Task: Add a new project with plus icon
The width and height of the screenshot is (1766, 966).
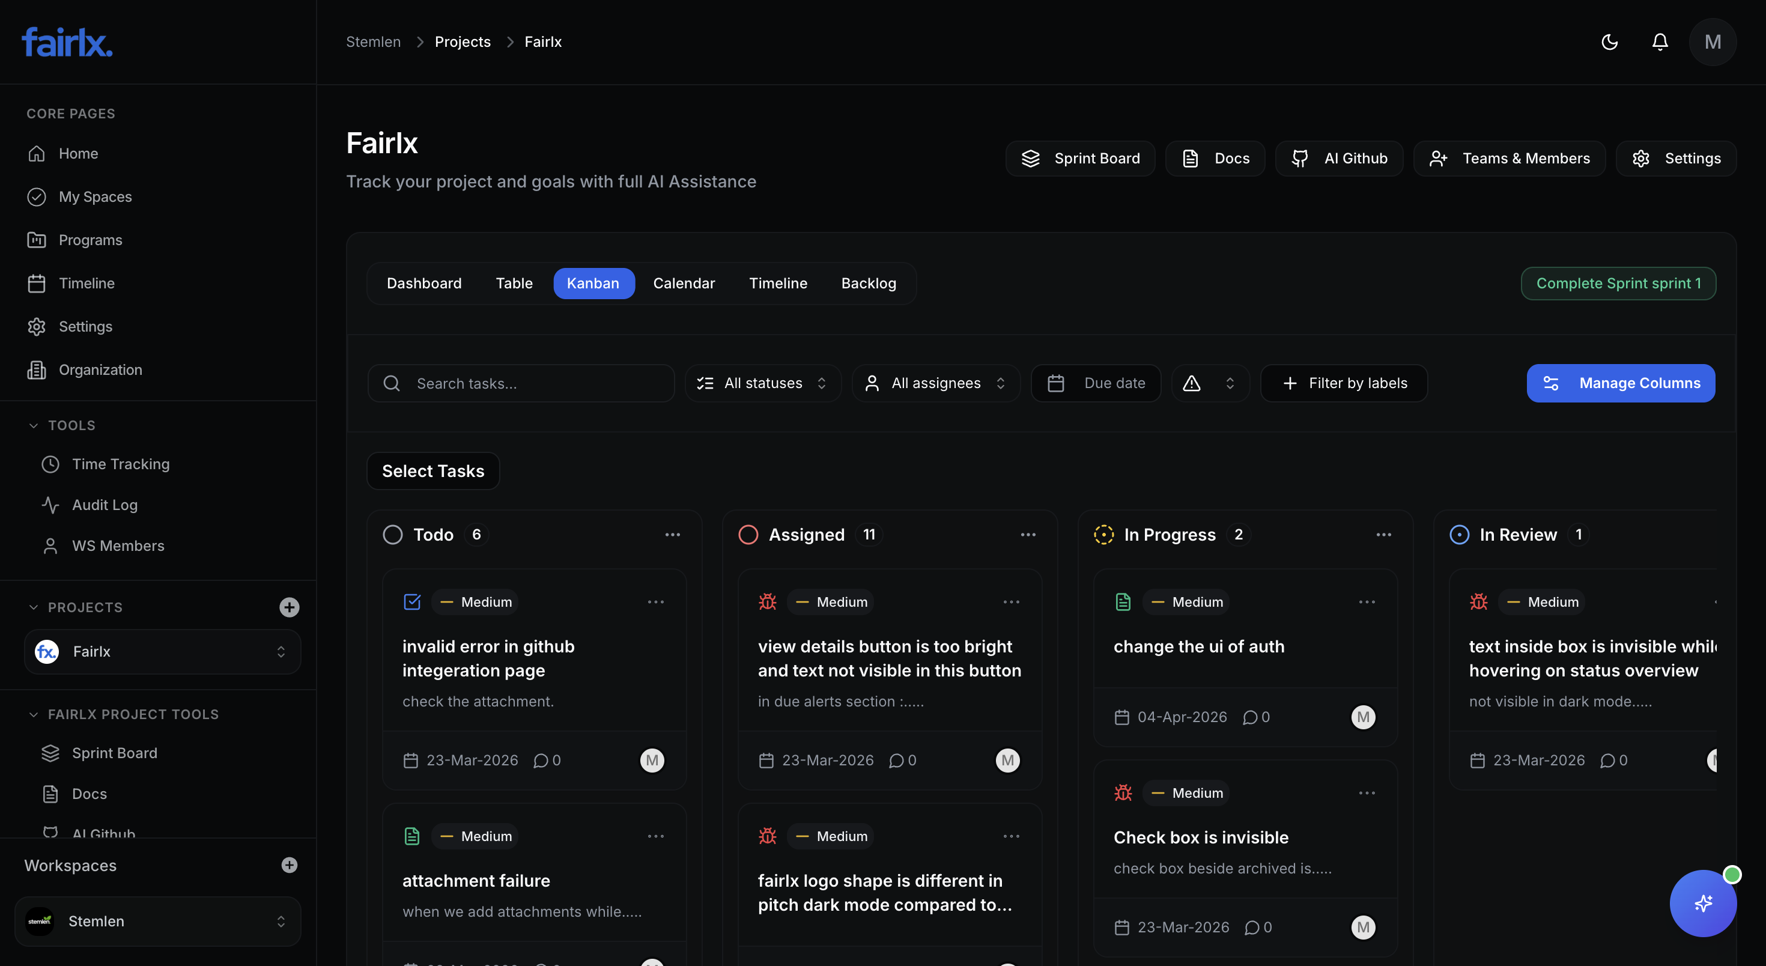Action: [290, 607]
